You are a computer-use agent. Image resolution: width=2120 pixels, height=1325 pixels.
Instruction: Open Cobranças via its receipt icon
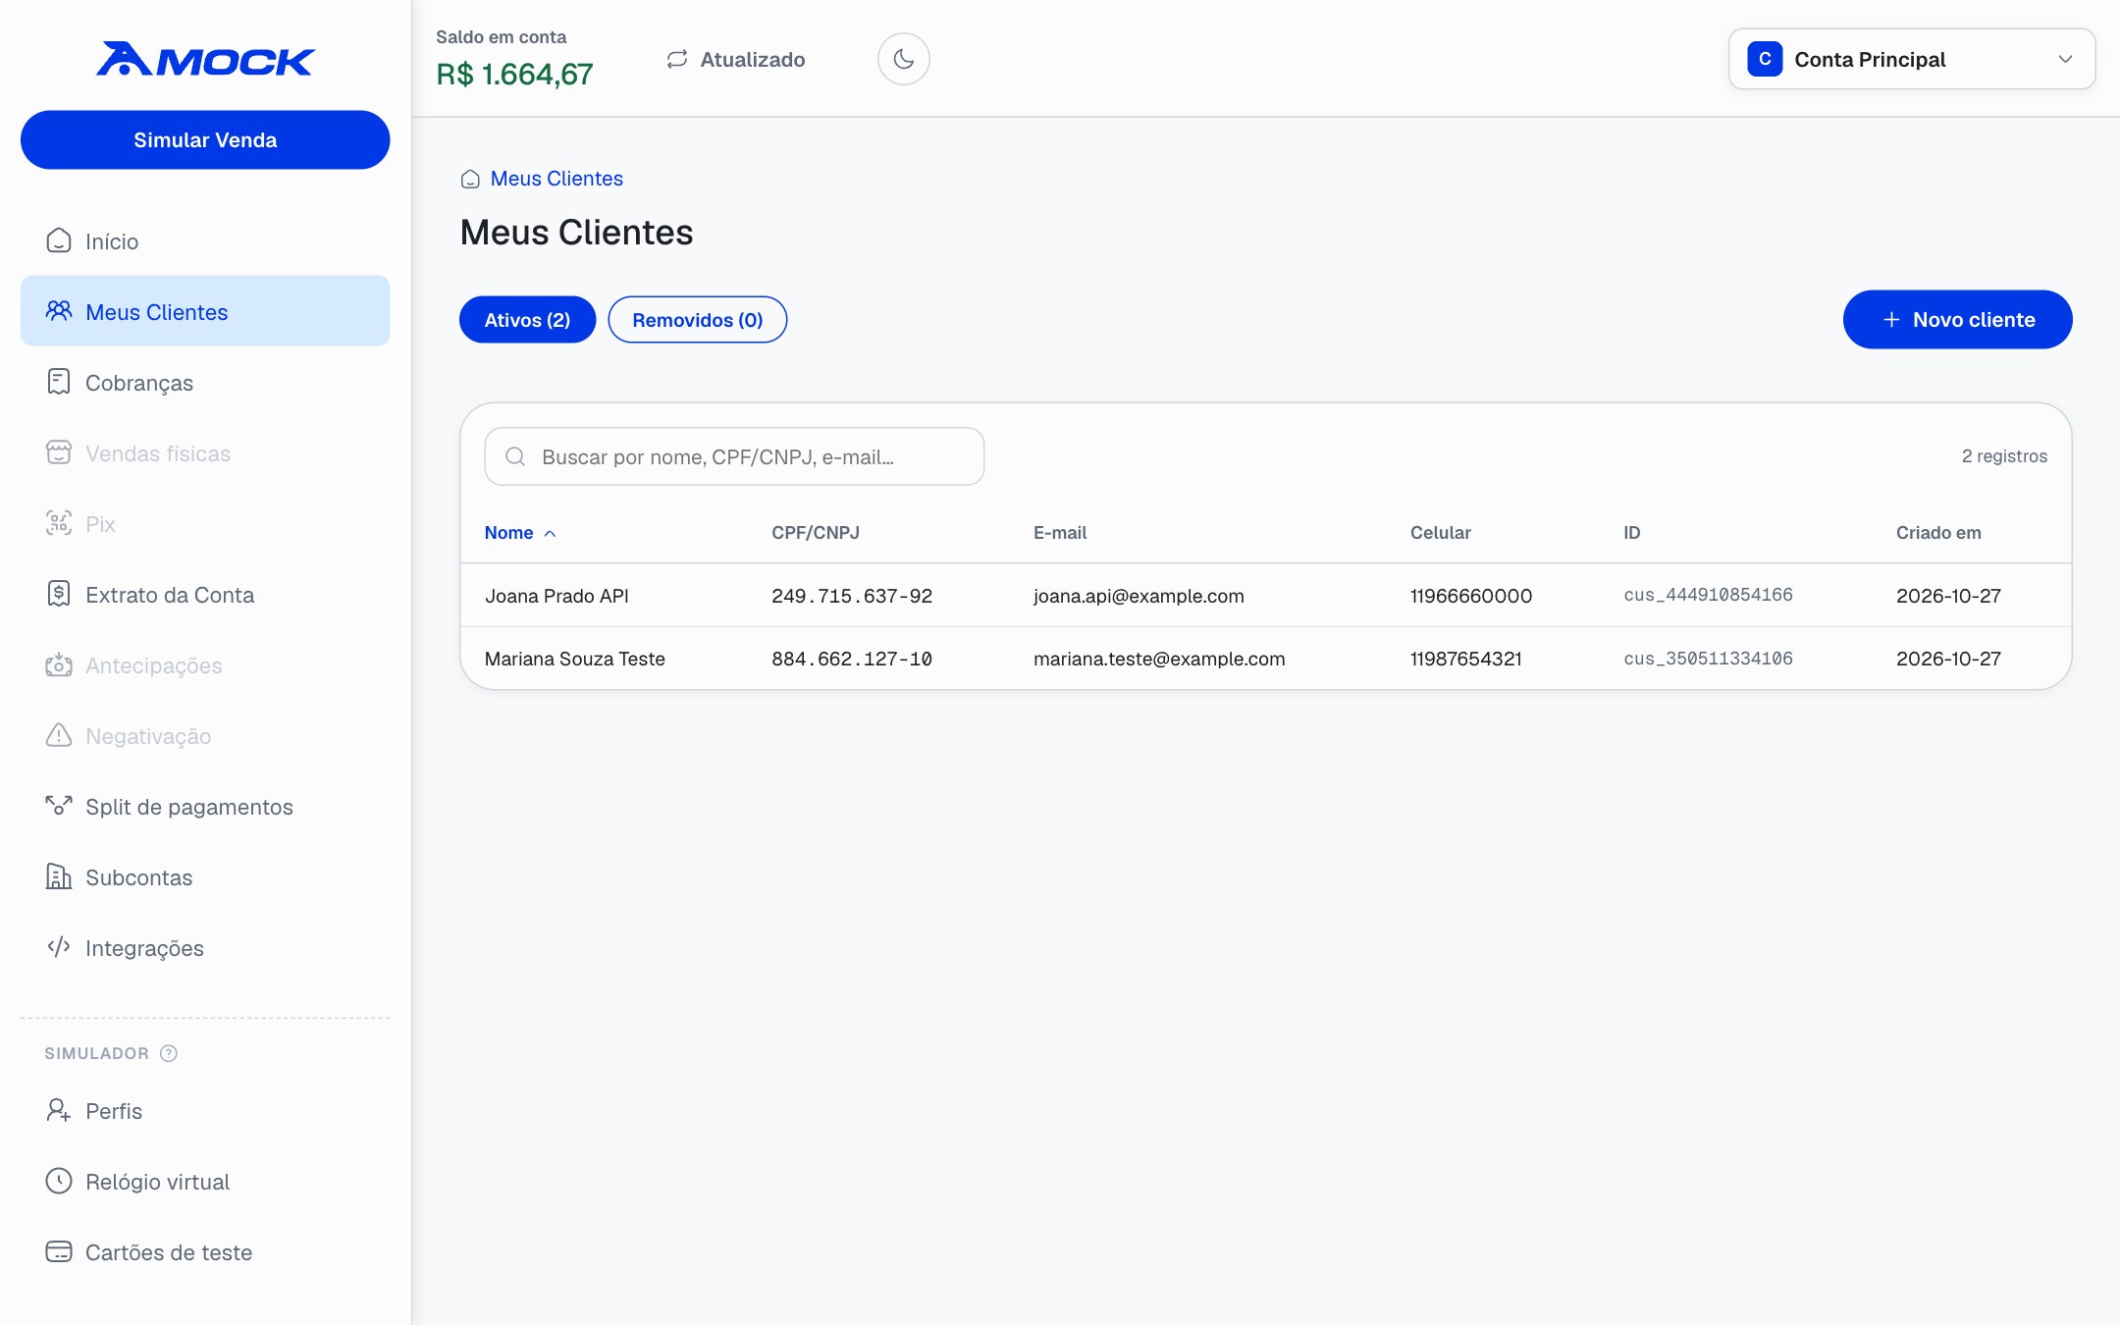click(x=59, y=382)
